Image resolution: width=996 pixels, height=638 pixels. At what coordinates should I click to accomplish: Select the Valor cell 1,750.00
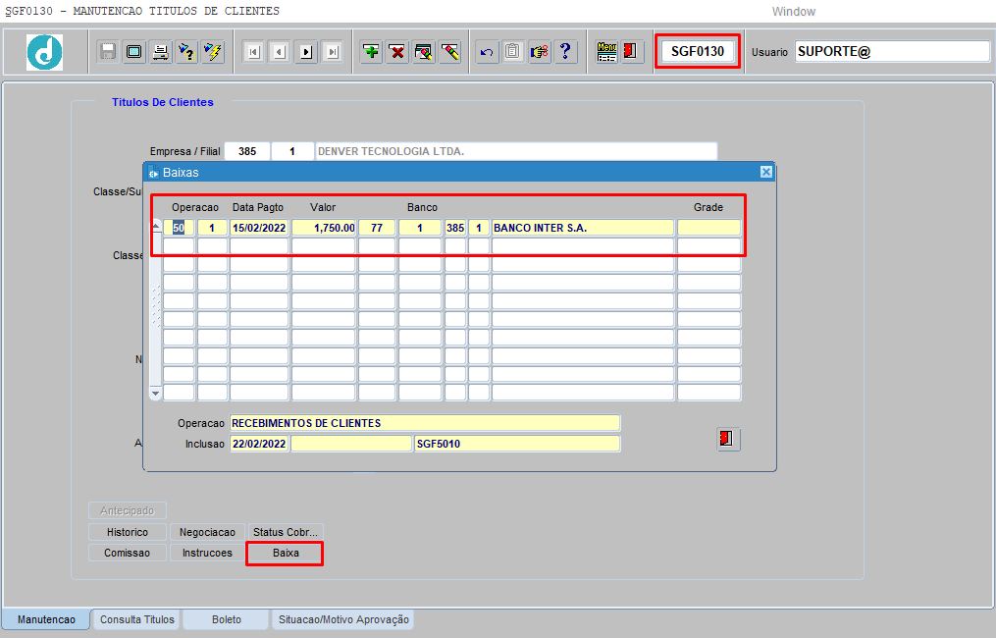pyautogui.click(x=323, y=228)
